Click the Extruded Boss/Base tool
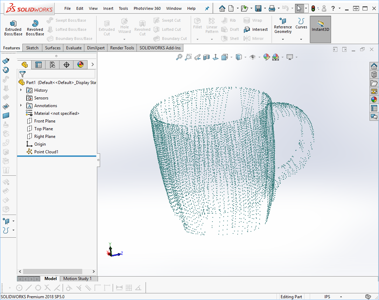 point(13,28)
